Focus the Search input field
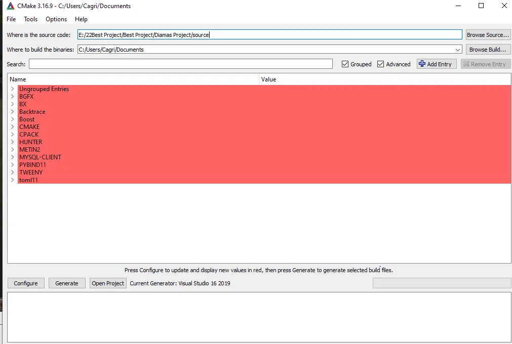This screenshot has height=344, width=512. pyautogui.click(x=181, y=64)
